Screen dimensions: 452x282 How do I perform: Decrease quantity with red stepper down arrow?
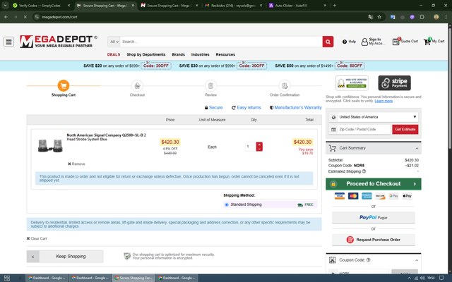259,149
